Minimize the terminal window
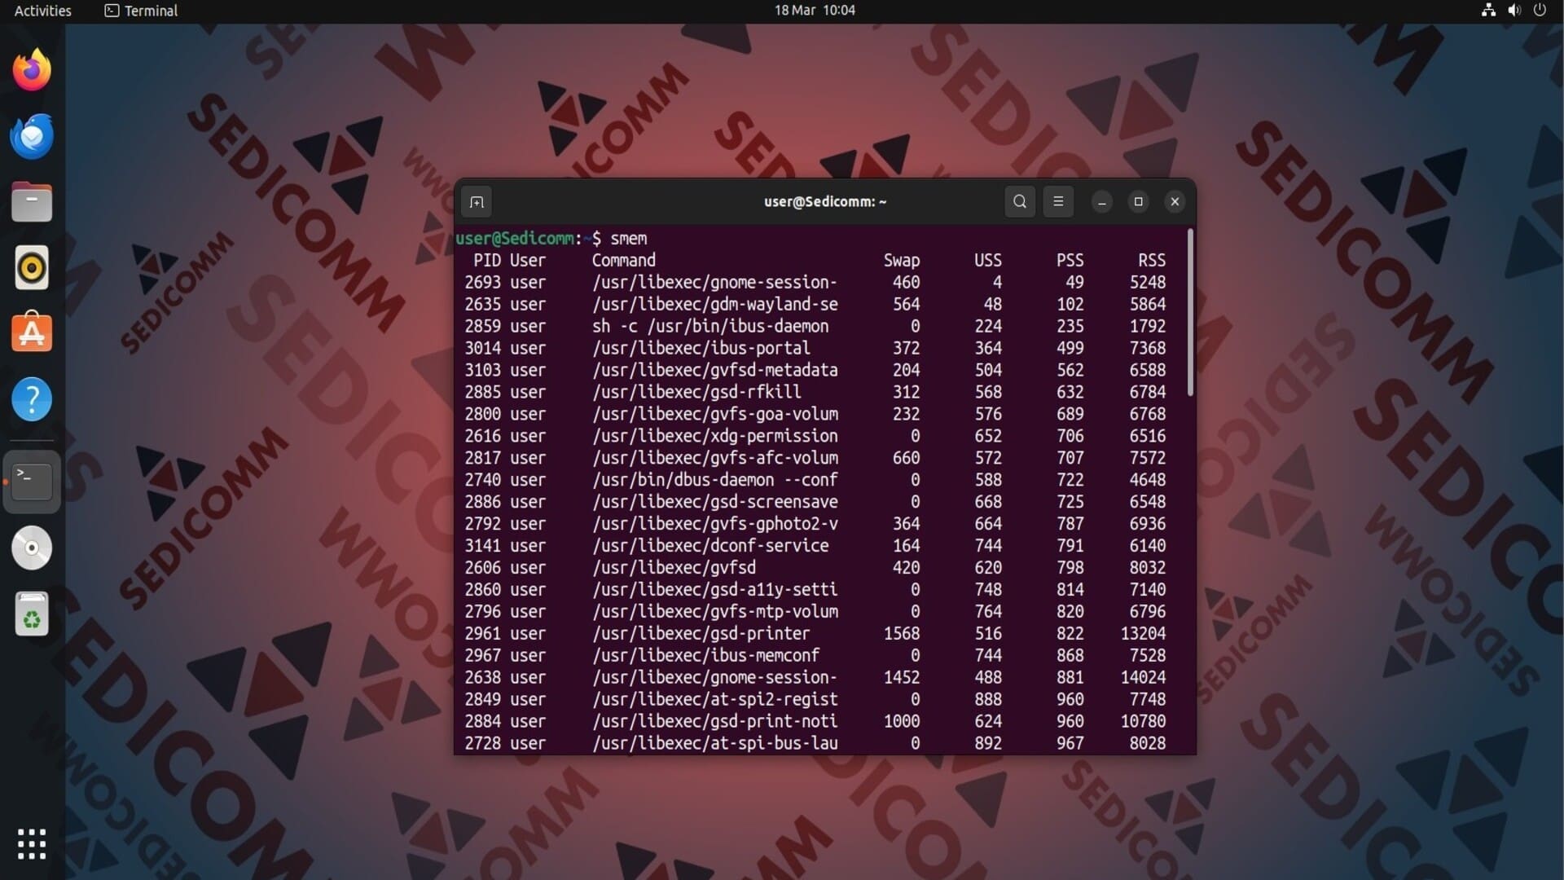This screenshot has width=1564, height=880. pos(1101,202)
